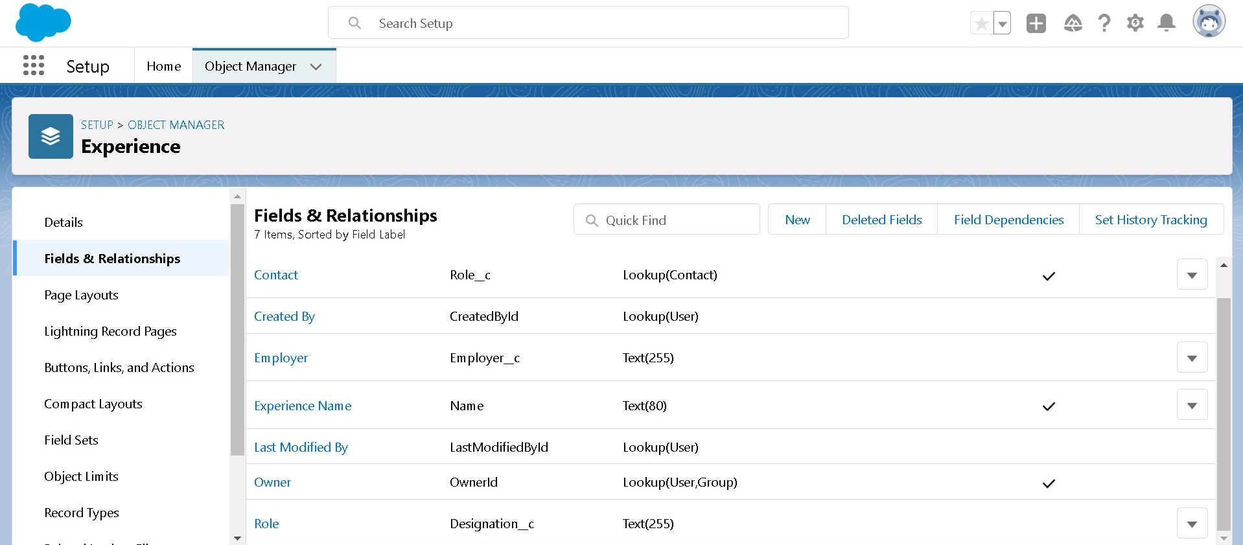Click the Deleted Fields button

[881, 220]
